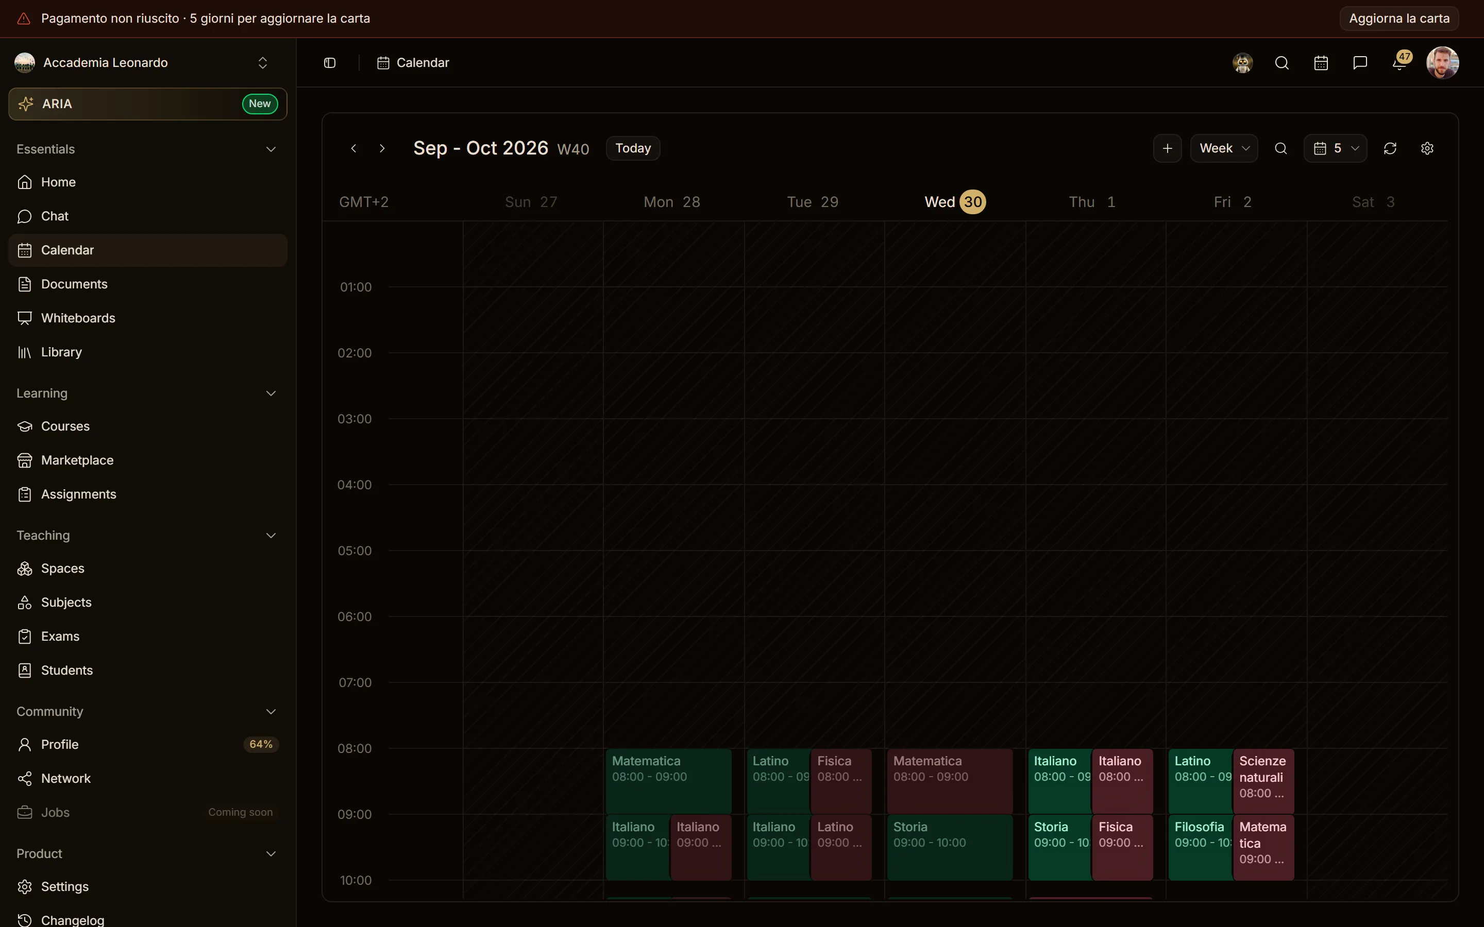This screenshot has width=1484, height=927.
Task: Open the calendars count dropdown showing 5
Action: (x=1336, y=148)
